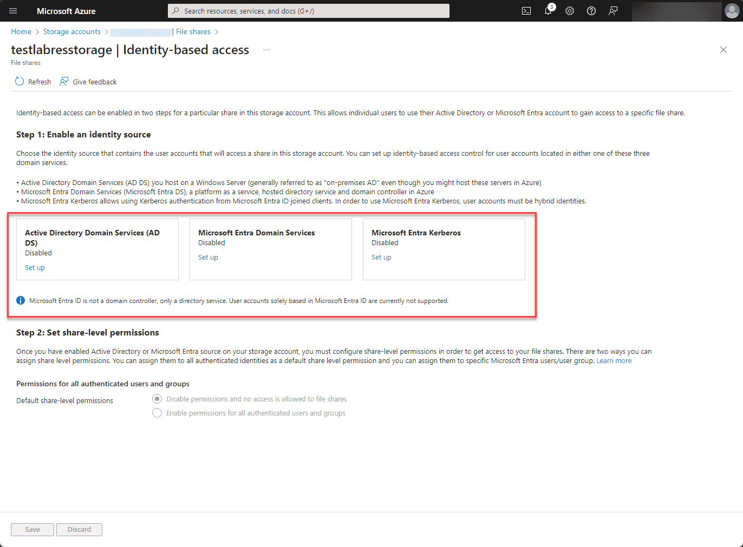Go to File shares breadcrumb
Image resolution: width=743 pixels, height=547 pixels.
point(193,32)
